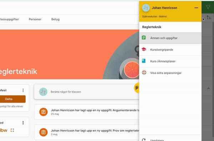Image resolution: width=214 pixels, height=141 pixels.
Task: Click the 25 maj date text
Action: [55, 114]
